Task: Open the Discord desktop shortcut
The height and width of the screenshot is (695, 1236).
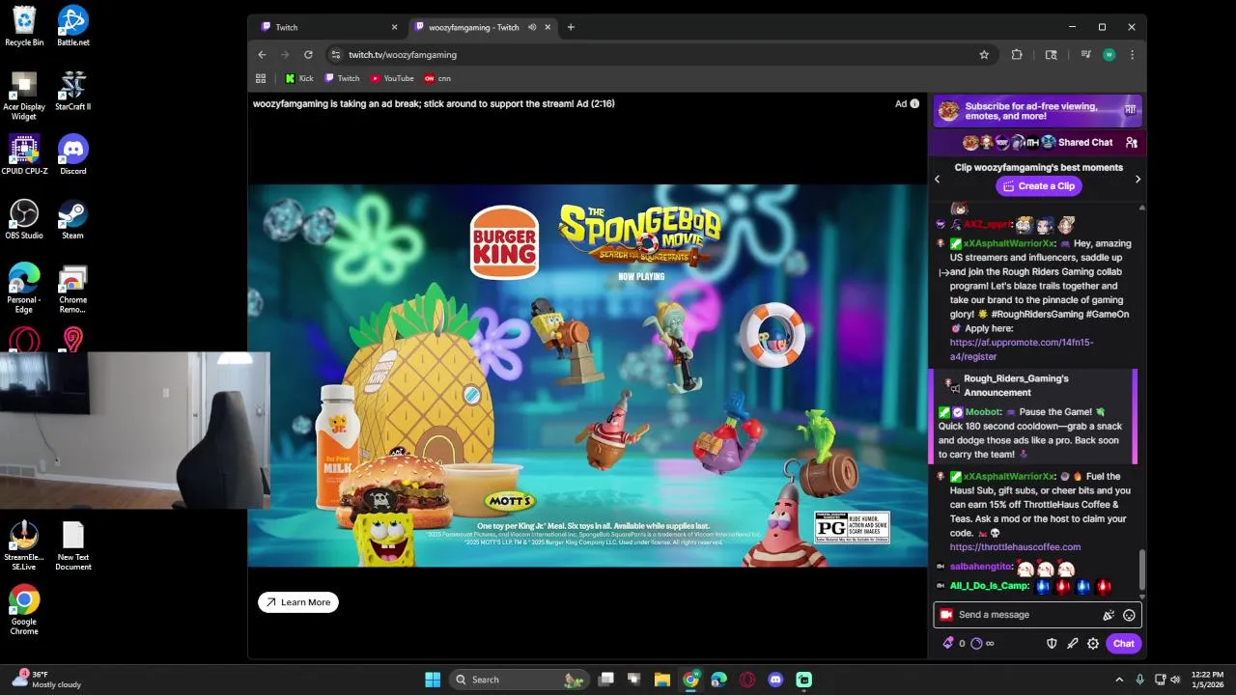Action: click(x=73, y=154)
